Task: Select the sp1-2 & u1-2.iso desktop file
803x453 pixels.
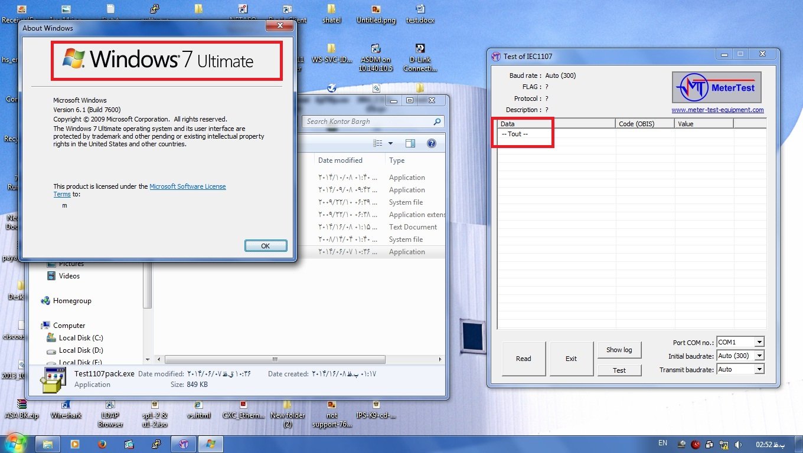Action: click(155, 413)
